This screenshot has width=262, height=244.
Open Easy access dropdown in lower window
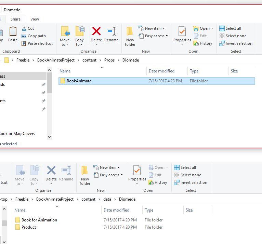tap(108, 175)
